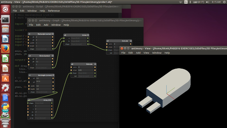Open View menu in the View window
The image size is (227, 128).
[x=146, y=53]
